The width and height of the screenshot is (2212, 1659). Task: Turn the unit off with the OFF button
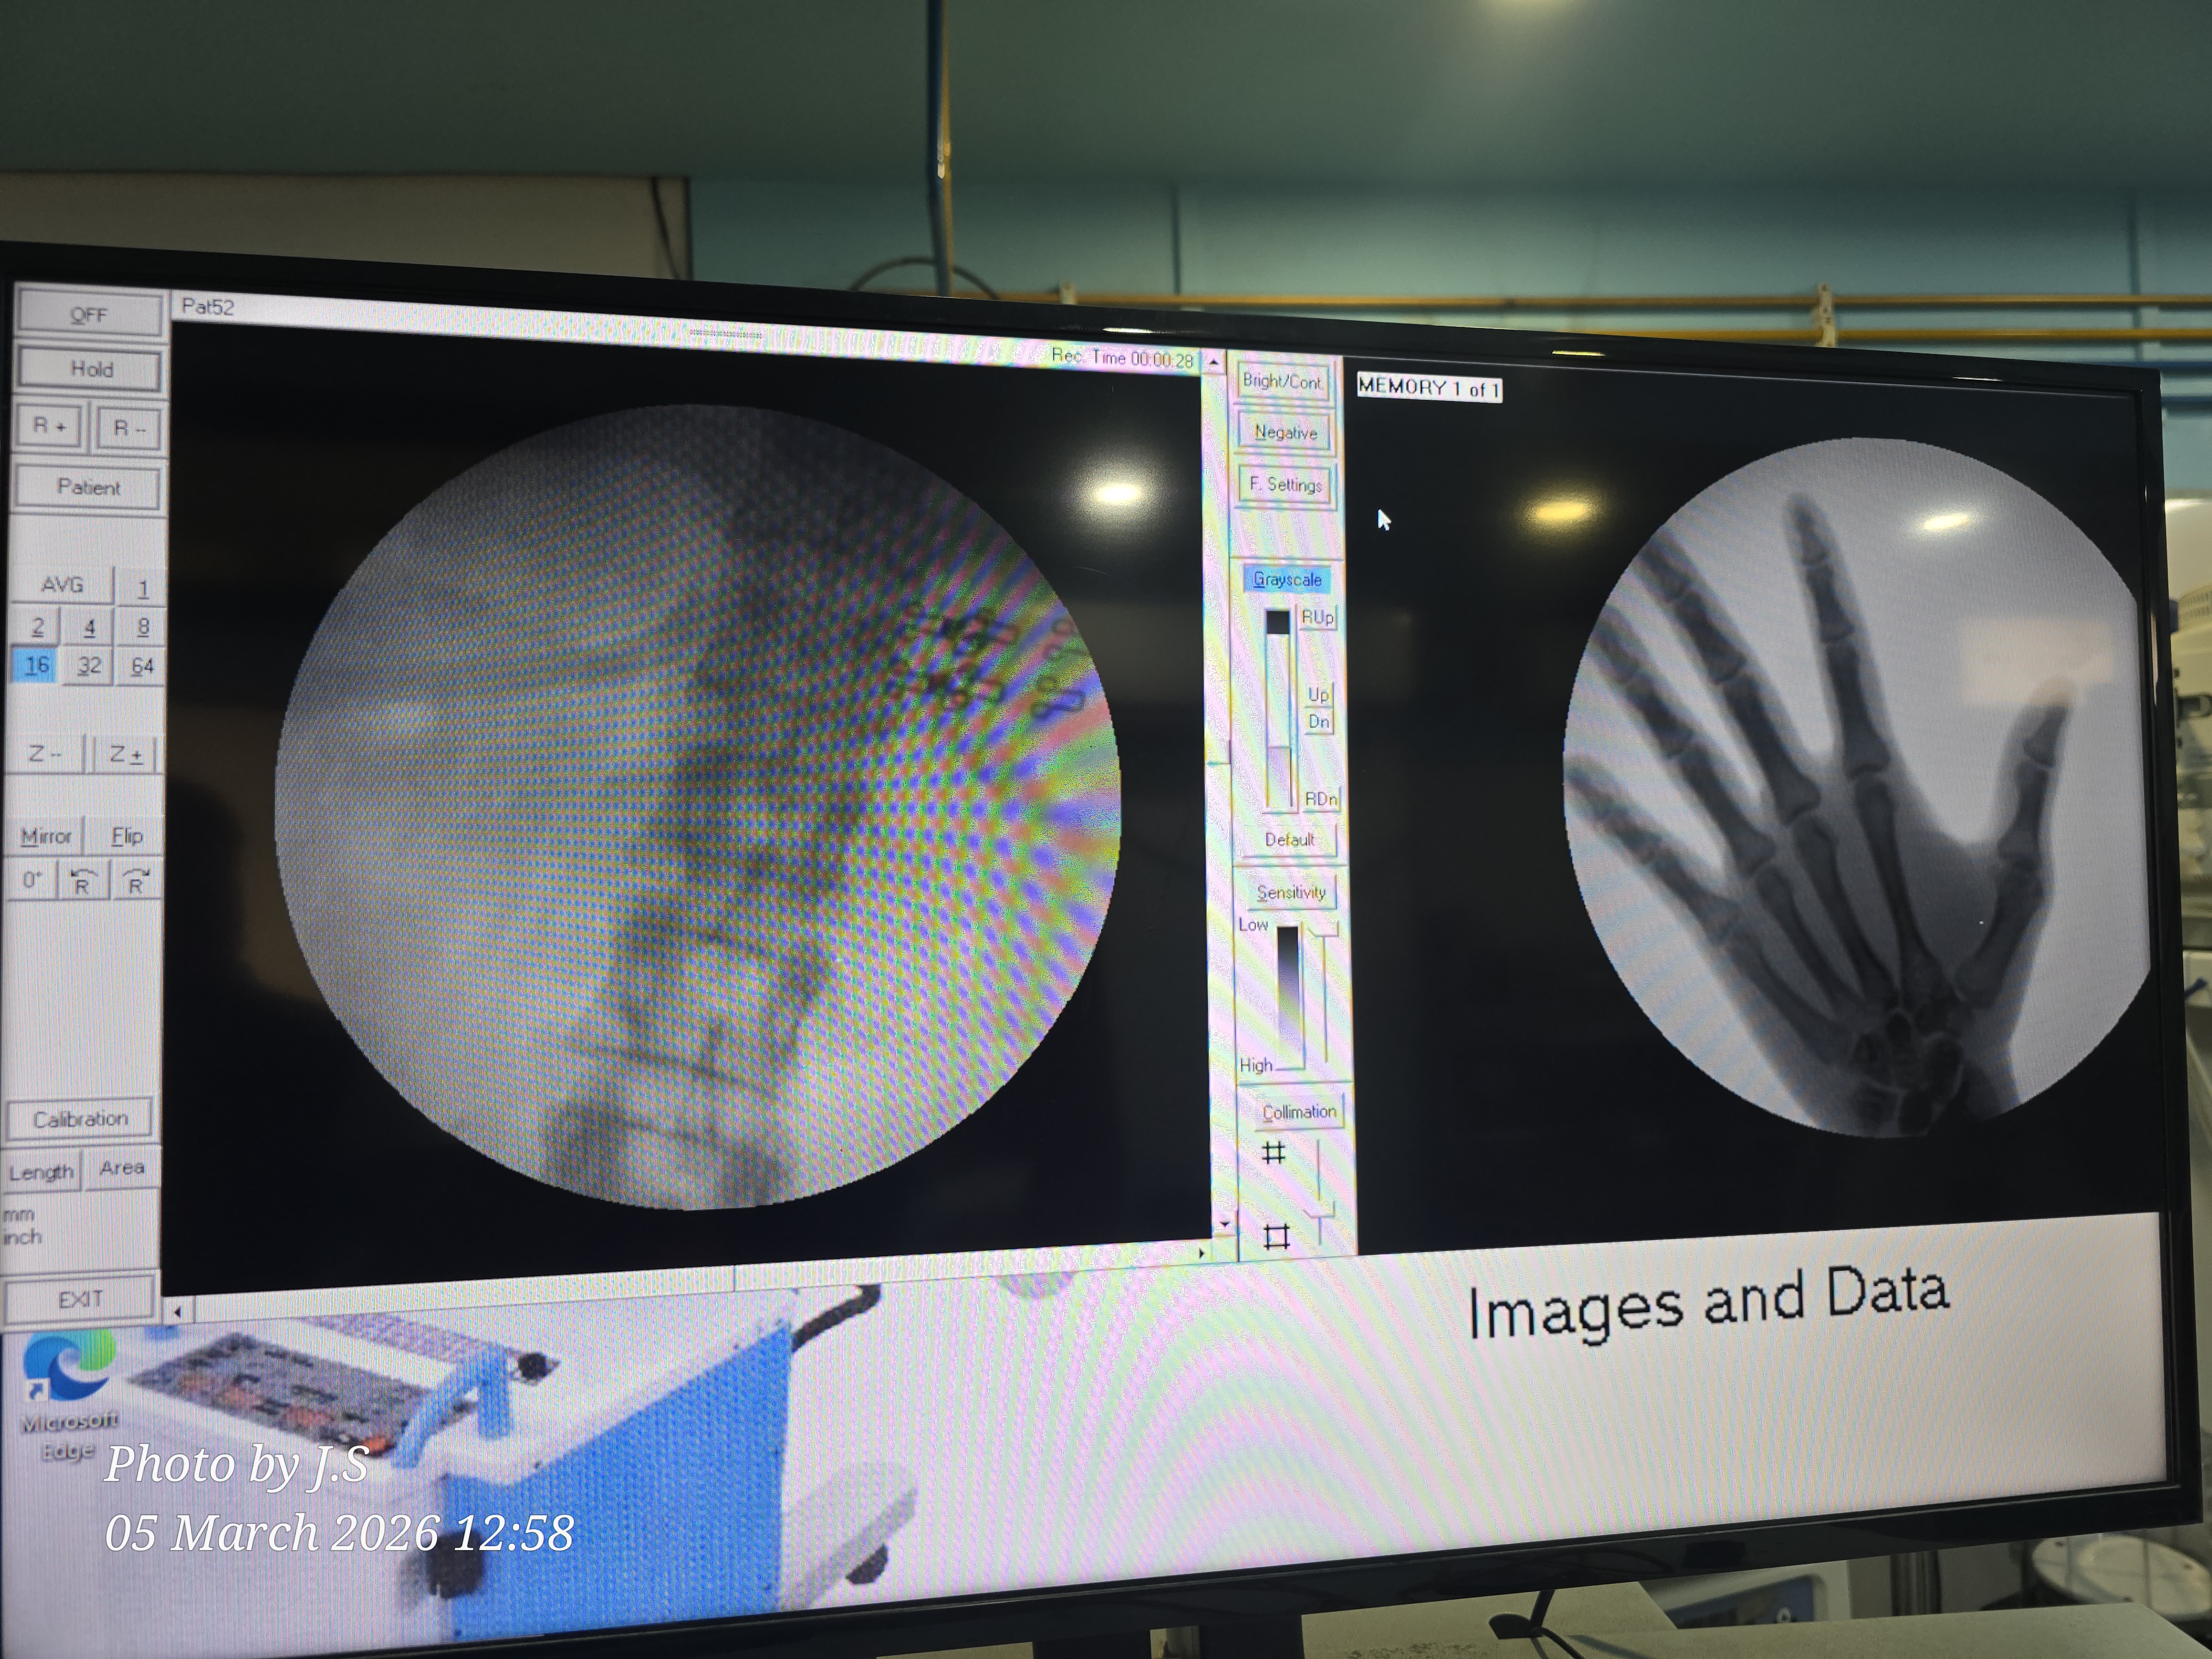[x=89, y=315]
